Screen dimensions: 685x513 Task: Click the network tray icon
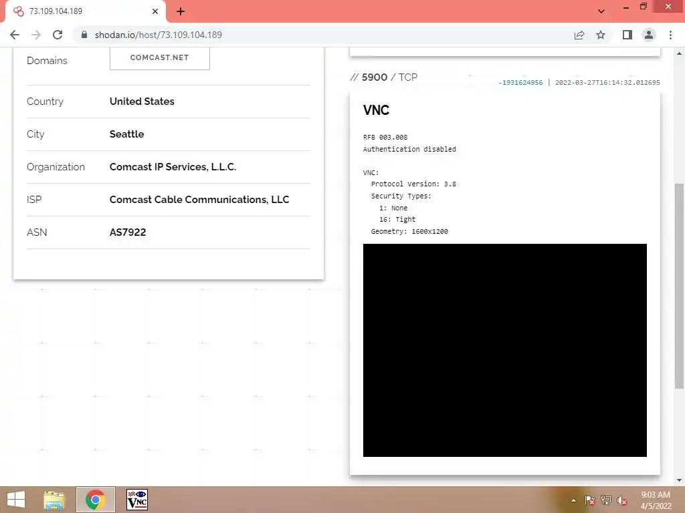tap(606, 500)
